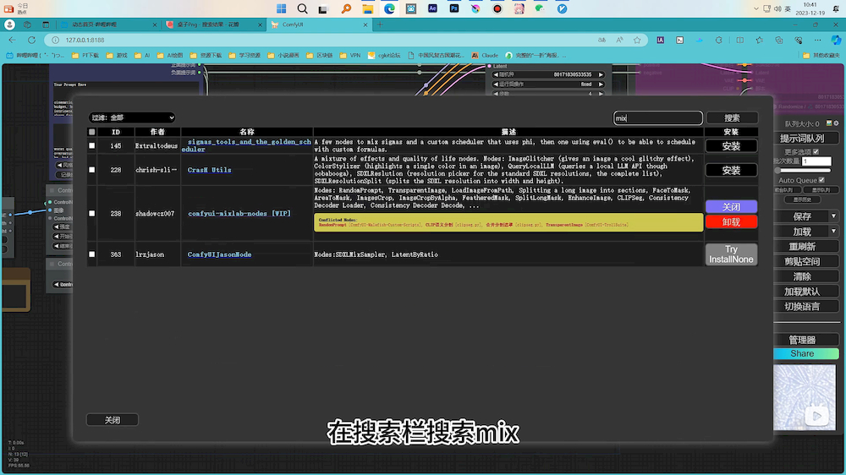Screen dimensions: 846x475
Task: Reload the page with the refresh icon
Action: point(32,40)
